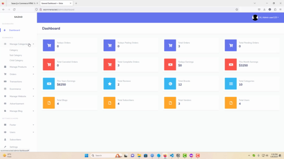
Task: Reload the page with the refresh icon
Action: (x=14, y=10)
